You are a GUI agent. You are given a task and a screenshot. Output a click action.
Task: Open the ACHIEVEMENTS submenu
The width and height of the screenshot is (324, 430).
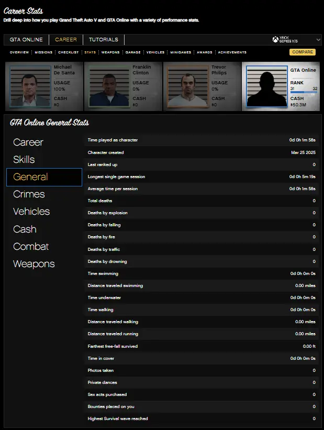pyautogui.click(x=232, y=52)
